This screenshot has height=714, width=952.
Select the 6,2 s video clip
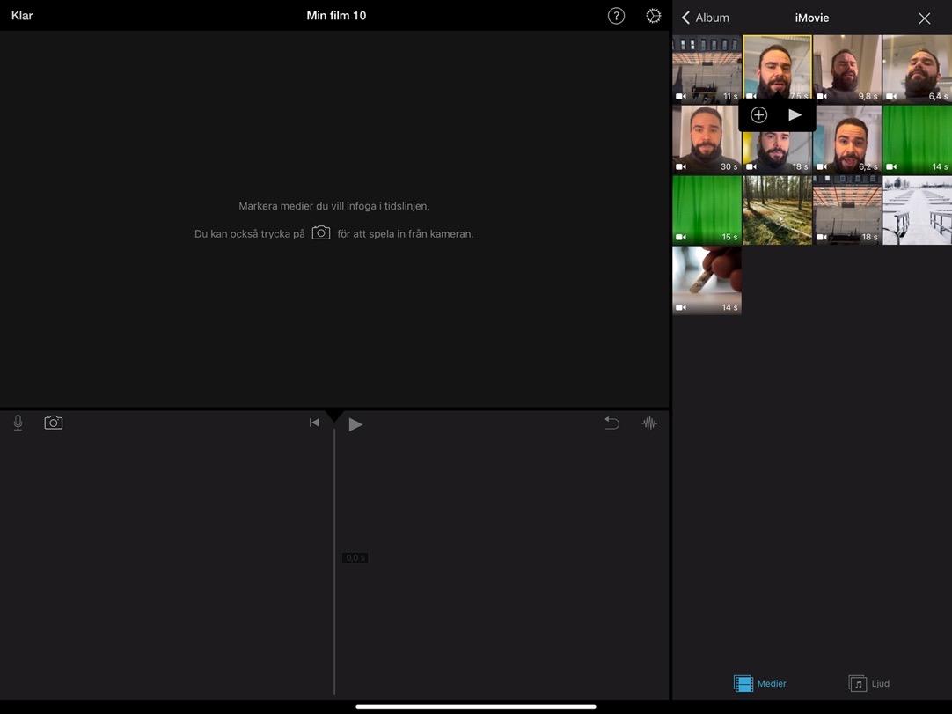pos(847,140)
